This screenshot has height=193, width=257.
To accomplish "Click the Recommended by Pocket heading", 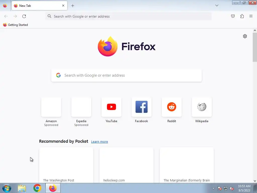I will [63, 141].
